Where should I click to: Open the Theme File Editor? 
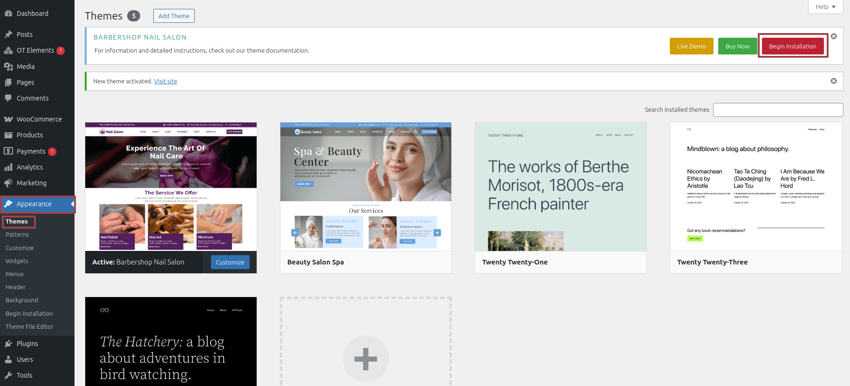tap(29, 327)
